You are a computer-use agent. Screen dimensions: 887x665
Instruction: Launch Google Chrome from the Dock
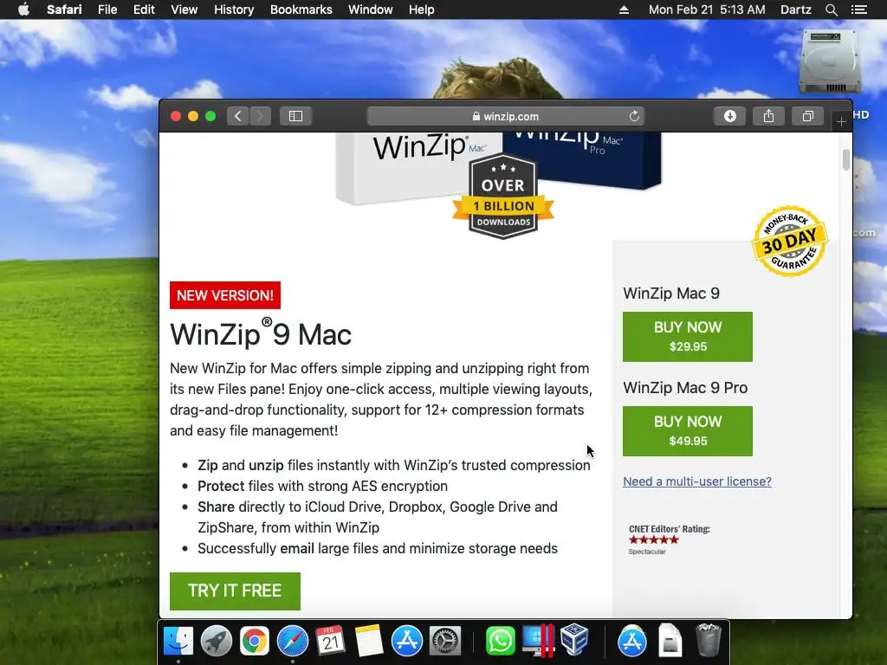coord(254,642)
